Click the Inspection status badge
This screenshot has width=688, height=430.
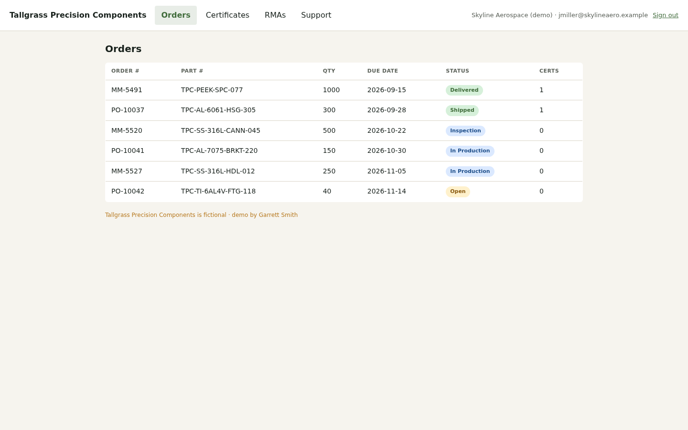pyautogui.click(x=465, y=131)
